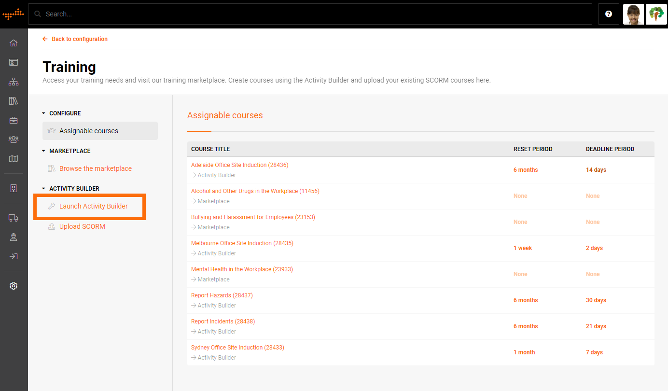
Task: Click the 30 days deadline value
Action: point(596,300)
